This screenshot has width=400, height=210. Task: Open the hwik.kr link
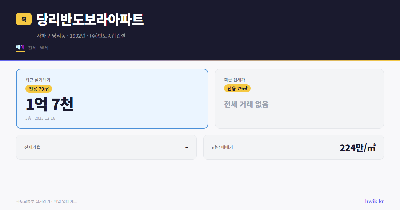click(x=374, y=201)
